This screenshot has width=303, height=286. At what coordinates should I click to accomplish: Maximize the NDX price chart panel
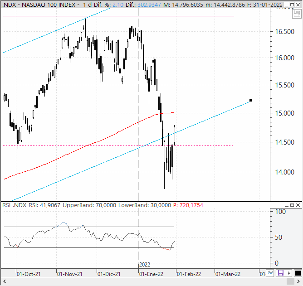[292, 5]
